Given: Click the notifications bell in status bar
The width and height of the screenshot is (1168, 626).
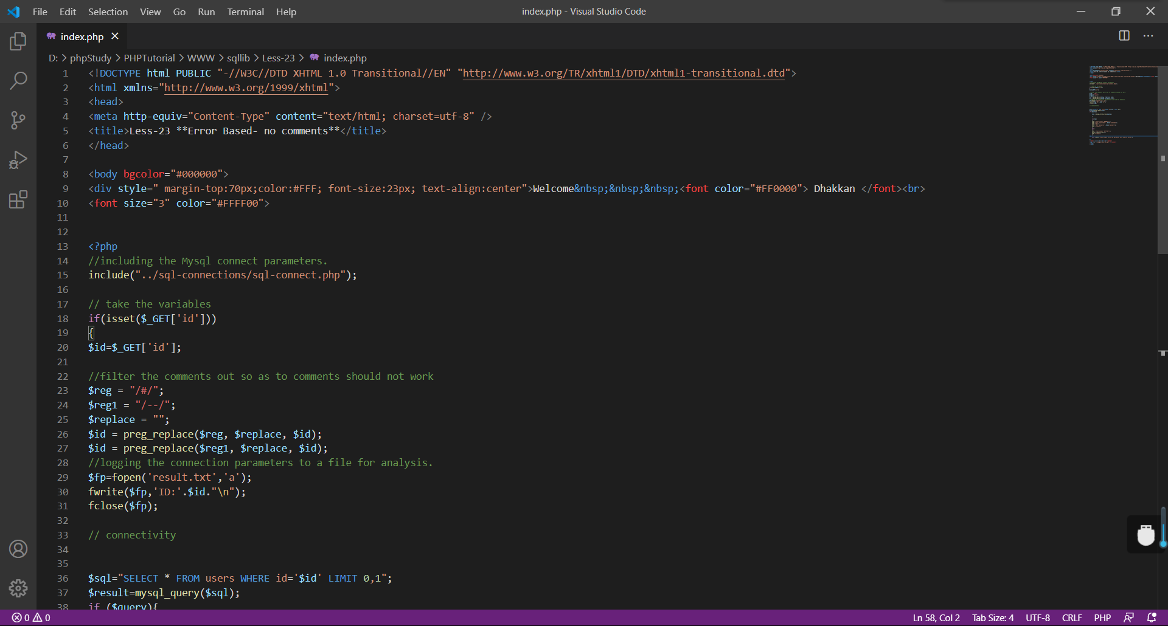Looking at the screenshot, I should click(x=1152, y=617).
